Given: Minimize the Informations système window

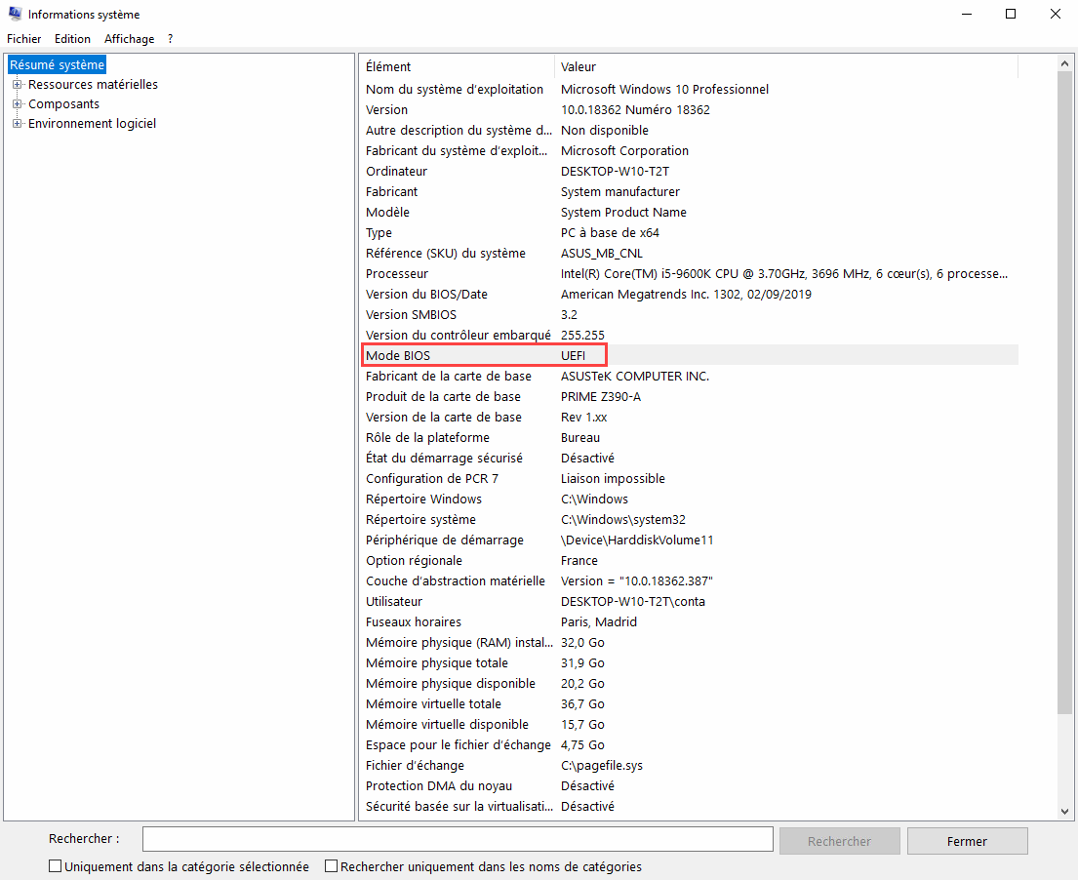Looking at the screenshot, I should pos(967,14).
